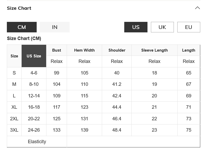Click the size M row label
Screen dimensions: 210x154
pos(14,84)
